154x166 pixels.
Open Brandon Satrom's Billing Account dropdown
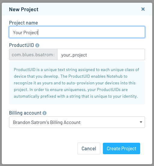pos(77,122)
